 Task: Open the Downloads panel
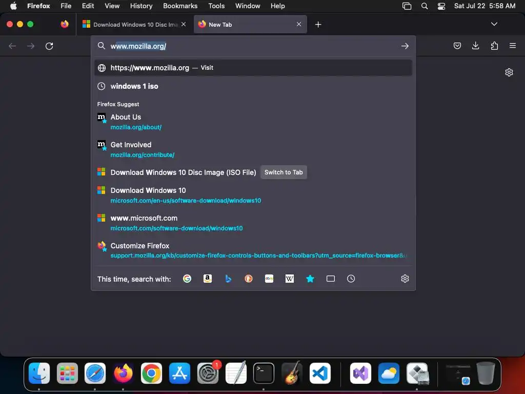pyautogui.click(x=475, y=46)
